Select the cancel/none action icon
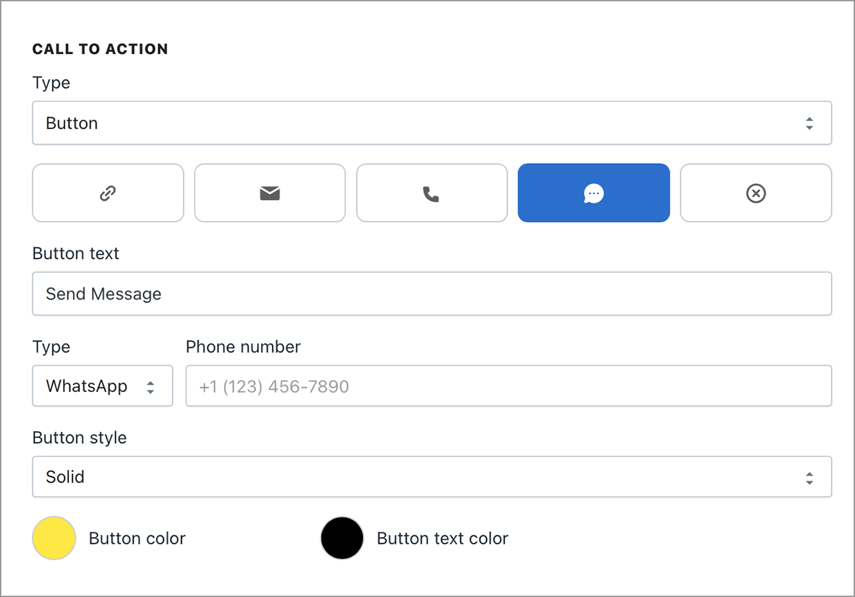 point(755,193)
